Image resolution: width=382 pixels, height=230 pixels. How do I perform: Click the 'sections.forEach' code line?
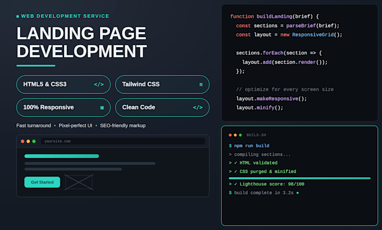pos(279,53)
